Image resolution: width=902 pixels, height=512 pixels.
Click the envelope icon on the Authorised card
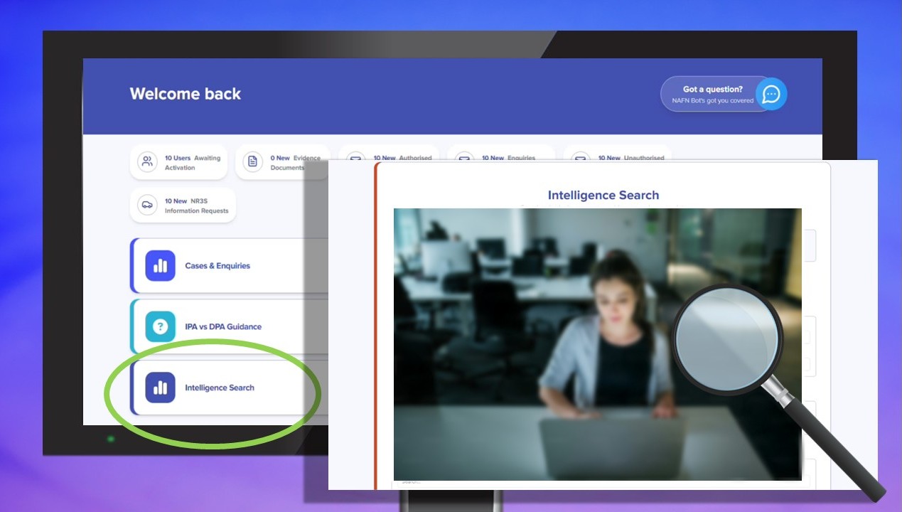click(355, 159)
